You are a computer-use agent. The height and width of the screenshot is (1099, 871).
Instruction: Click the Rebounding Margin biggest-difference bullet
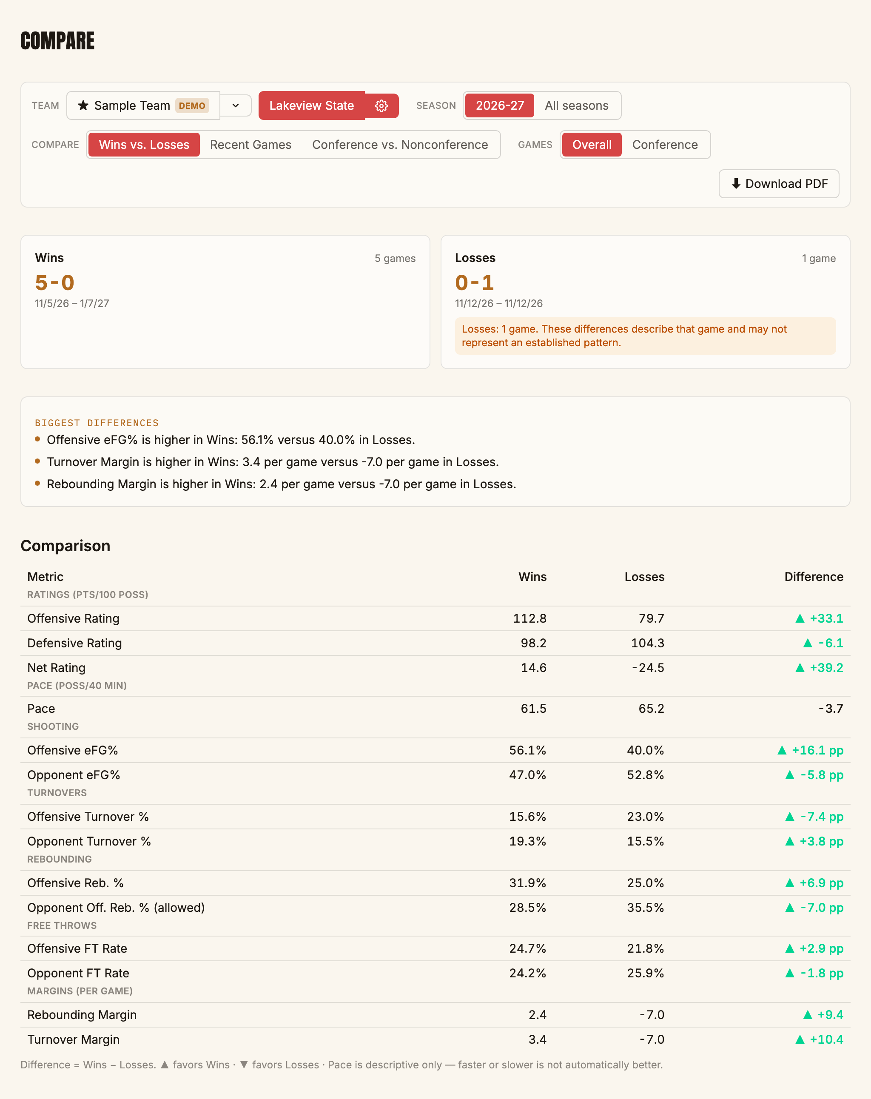pos(281,484)
